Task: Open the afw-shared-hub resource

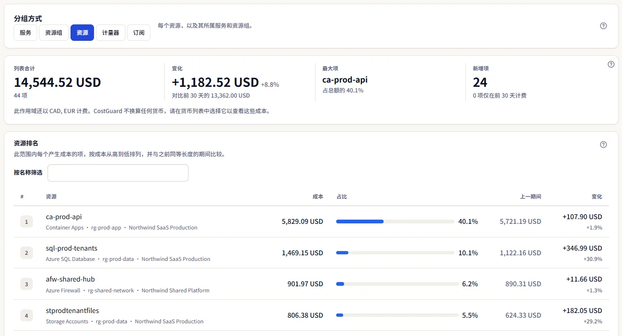Action: 70,279
